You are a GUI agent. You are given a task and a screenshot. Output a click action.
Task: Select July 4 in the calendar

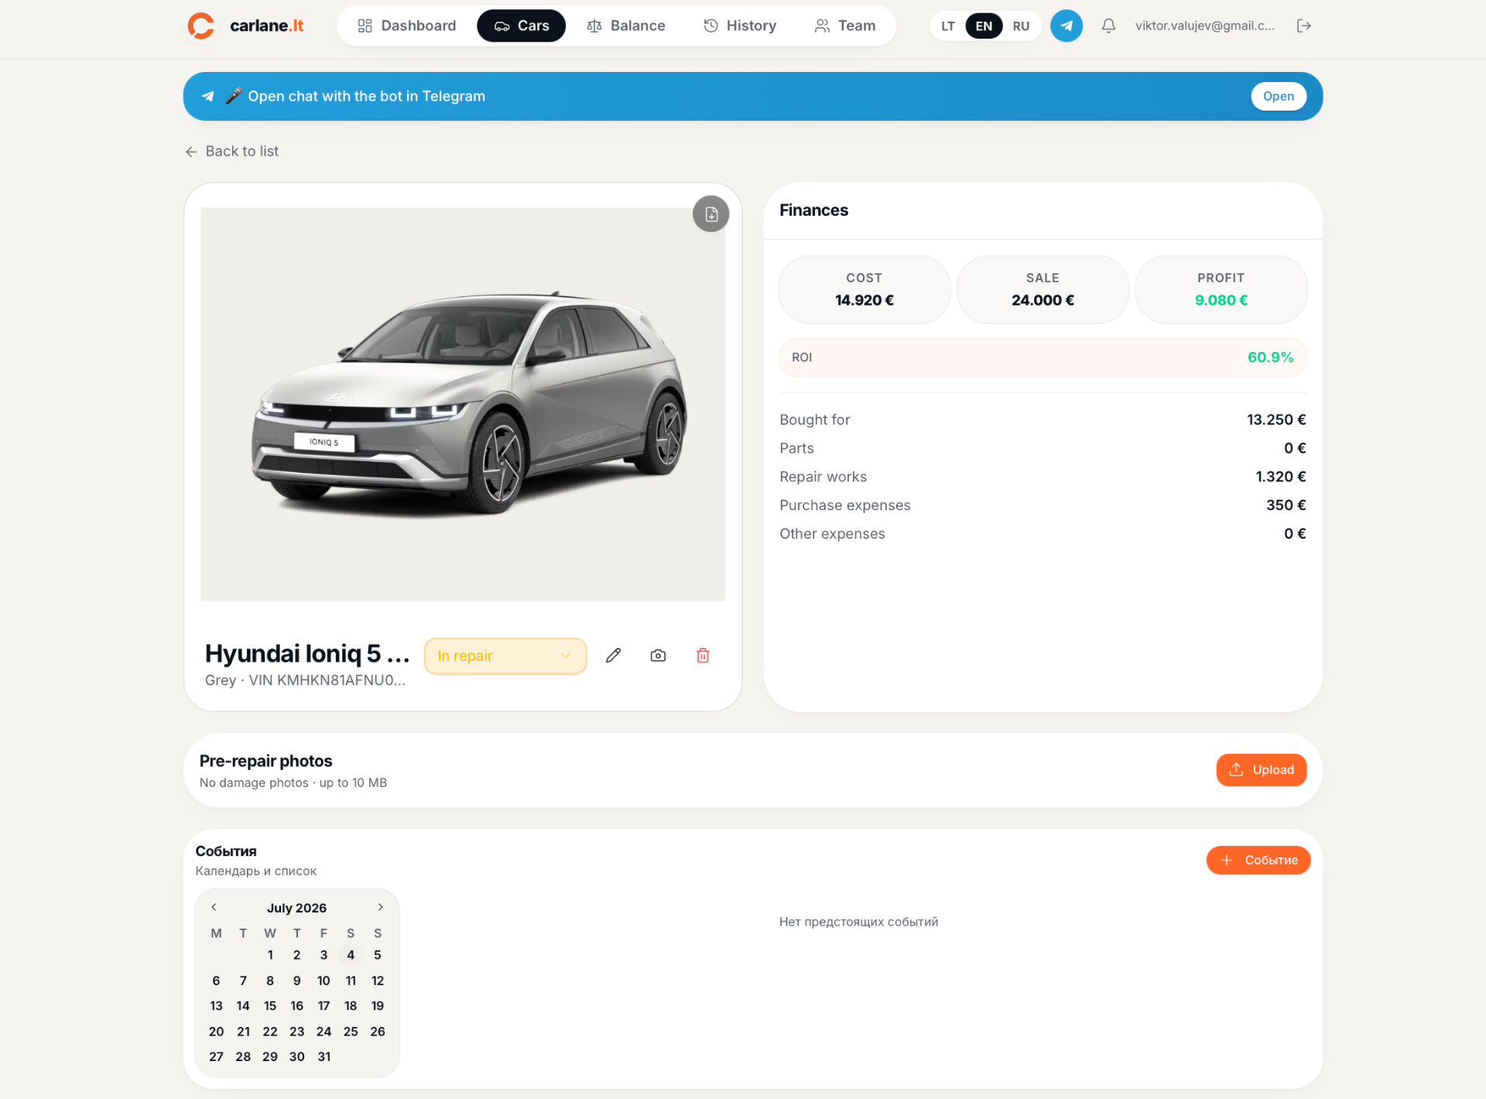(351, 955)
